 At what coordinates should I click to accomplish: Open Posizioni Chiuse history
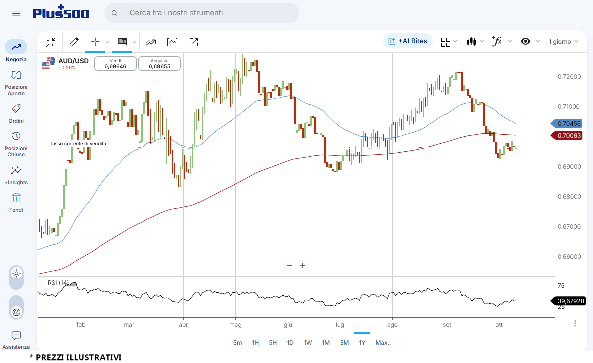[16, 144]
